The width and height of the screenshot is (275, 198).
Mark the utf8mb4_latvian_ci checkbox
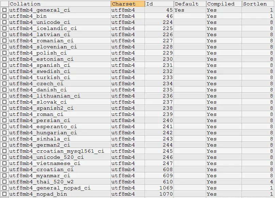(4, 34)
